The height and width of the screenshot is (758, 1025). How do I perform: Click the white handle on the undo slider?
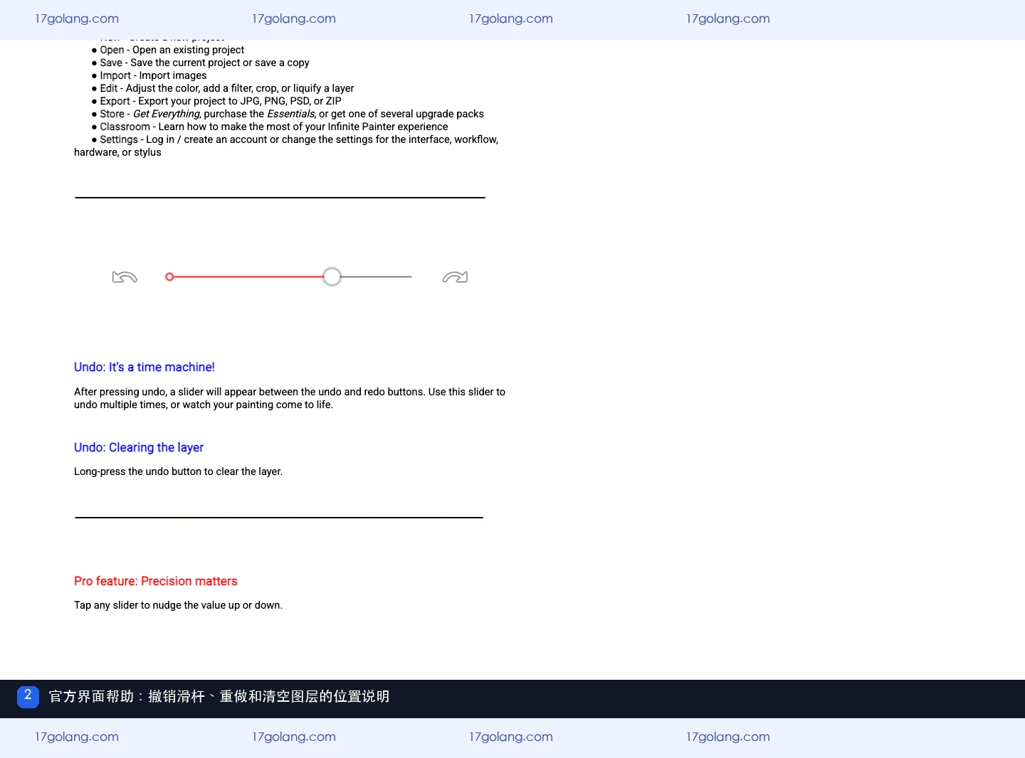click(332, 277)
